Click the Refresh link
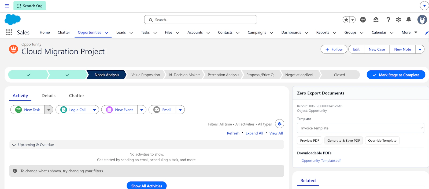 point(233,133)
